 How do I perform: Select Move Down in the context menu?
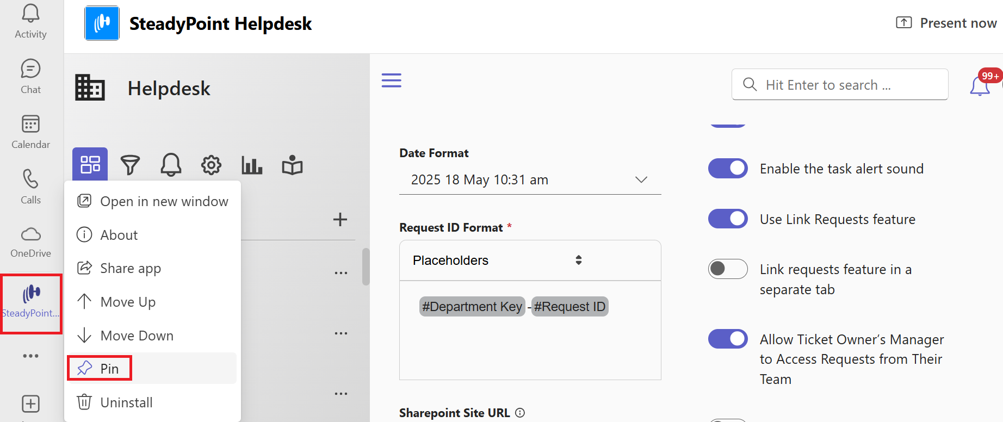coord(152,336)
